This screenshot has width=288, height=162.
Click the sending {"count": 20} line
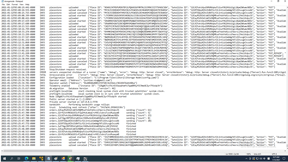click(76, 121)
